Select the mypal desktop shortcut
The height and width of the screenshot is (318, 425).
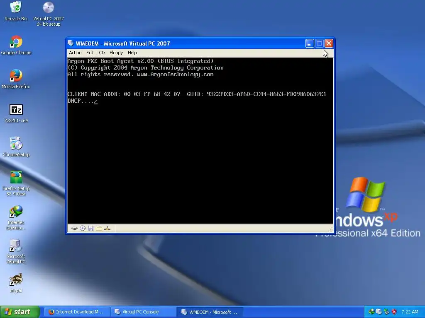(x=16, y=283)
